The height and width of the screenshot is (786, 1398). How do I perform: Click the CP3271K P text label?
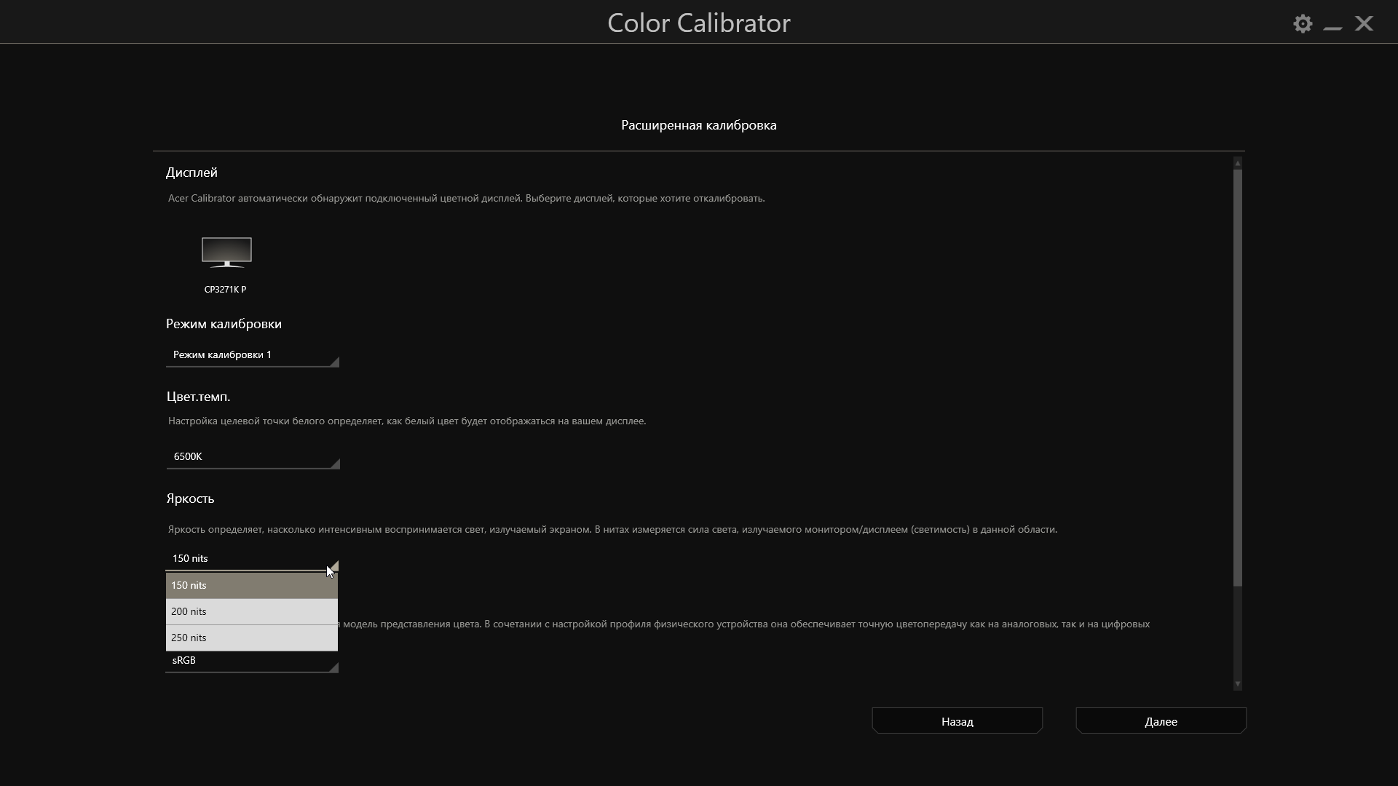pyautogui.click(x=225, y=290)
